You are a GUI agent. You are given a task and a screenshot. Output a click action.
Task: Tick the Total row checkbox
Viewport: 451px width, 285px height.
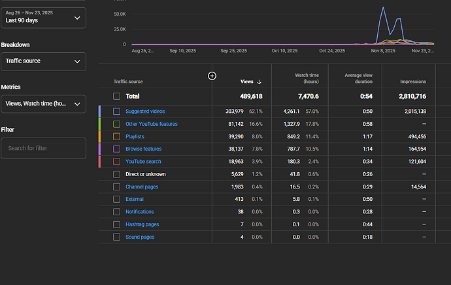click(x=116, y=96)
